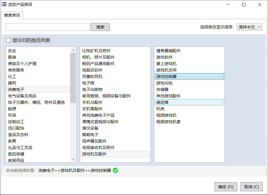Select 美容及个人护理 category

[x=38, y=64]
